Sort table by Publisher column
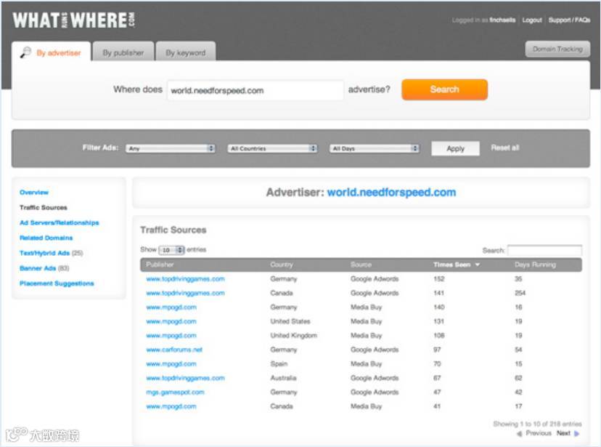 pyautogui.click(x=160, y=265)
